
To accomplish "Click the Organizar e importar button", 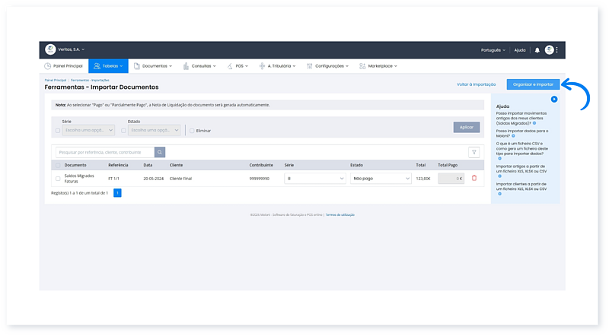I will coord(533,84).
